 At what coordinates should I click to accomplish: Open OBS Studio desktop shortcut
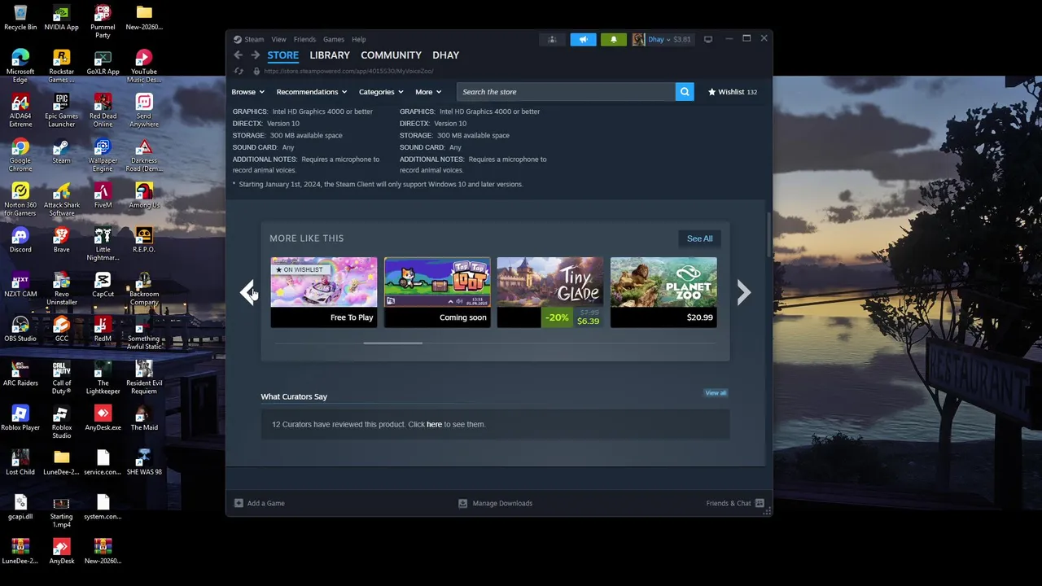pyautogui.click(x=20, y=329)
